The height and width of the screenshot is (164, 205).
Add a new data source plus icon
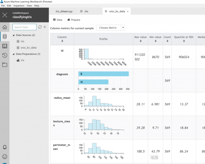[45, 27]
